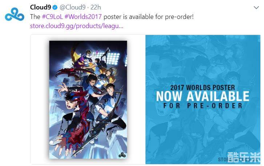Screen dimensions: 264x166
Task: Open the Now Available pre-order banner image
Action: tap(203, 99)
